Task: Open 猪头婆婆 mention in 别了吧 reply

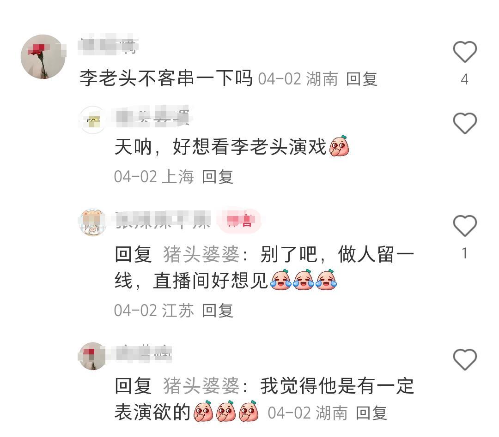Action: [x=201, y=255]
